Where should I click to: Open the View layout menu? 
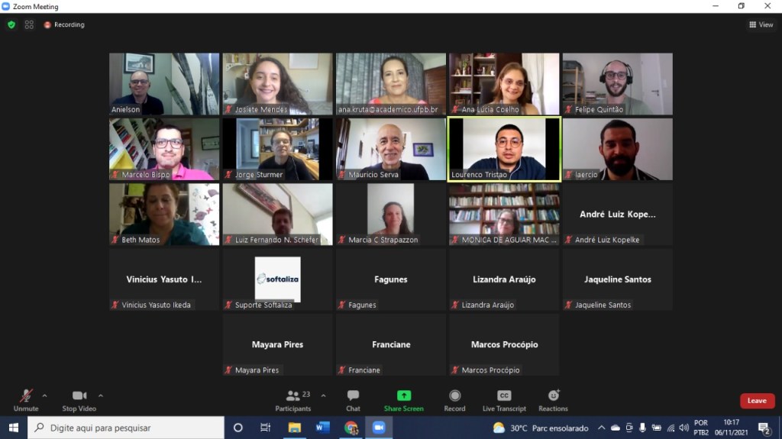(x=761, y=24)
